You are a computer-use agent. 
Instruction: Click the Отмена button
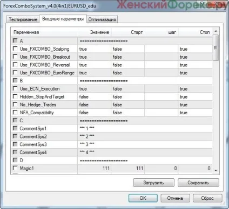(x=175, y=198)
